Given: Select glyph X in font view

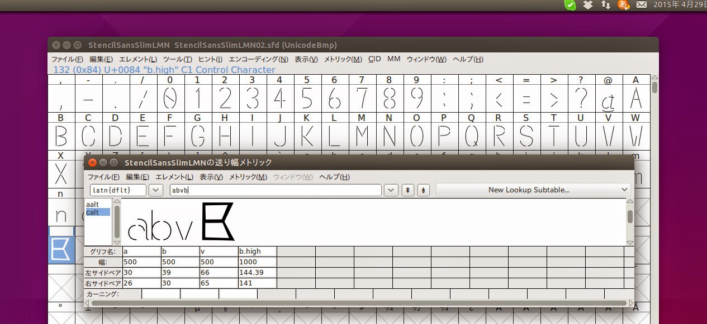Looking at the screenshot, I should pyautogui.click(x=60, y=175).
